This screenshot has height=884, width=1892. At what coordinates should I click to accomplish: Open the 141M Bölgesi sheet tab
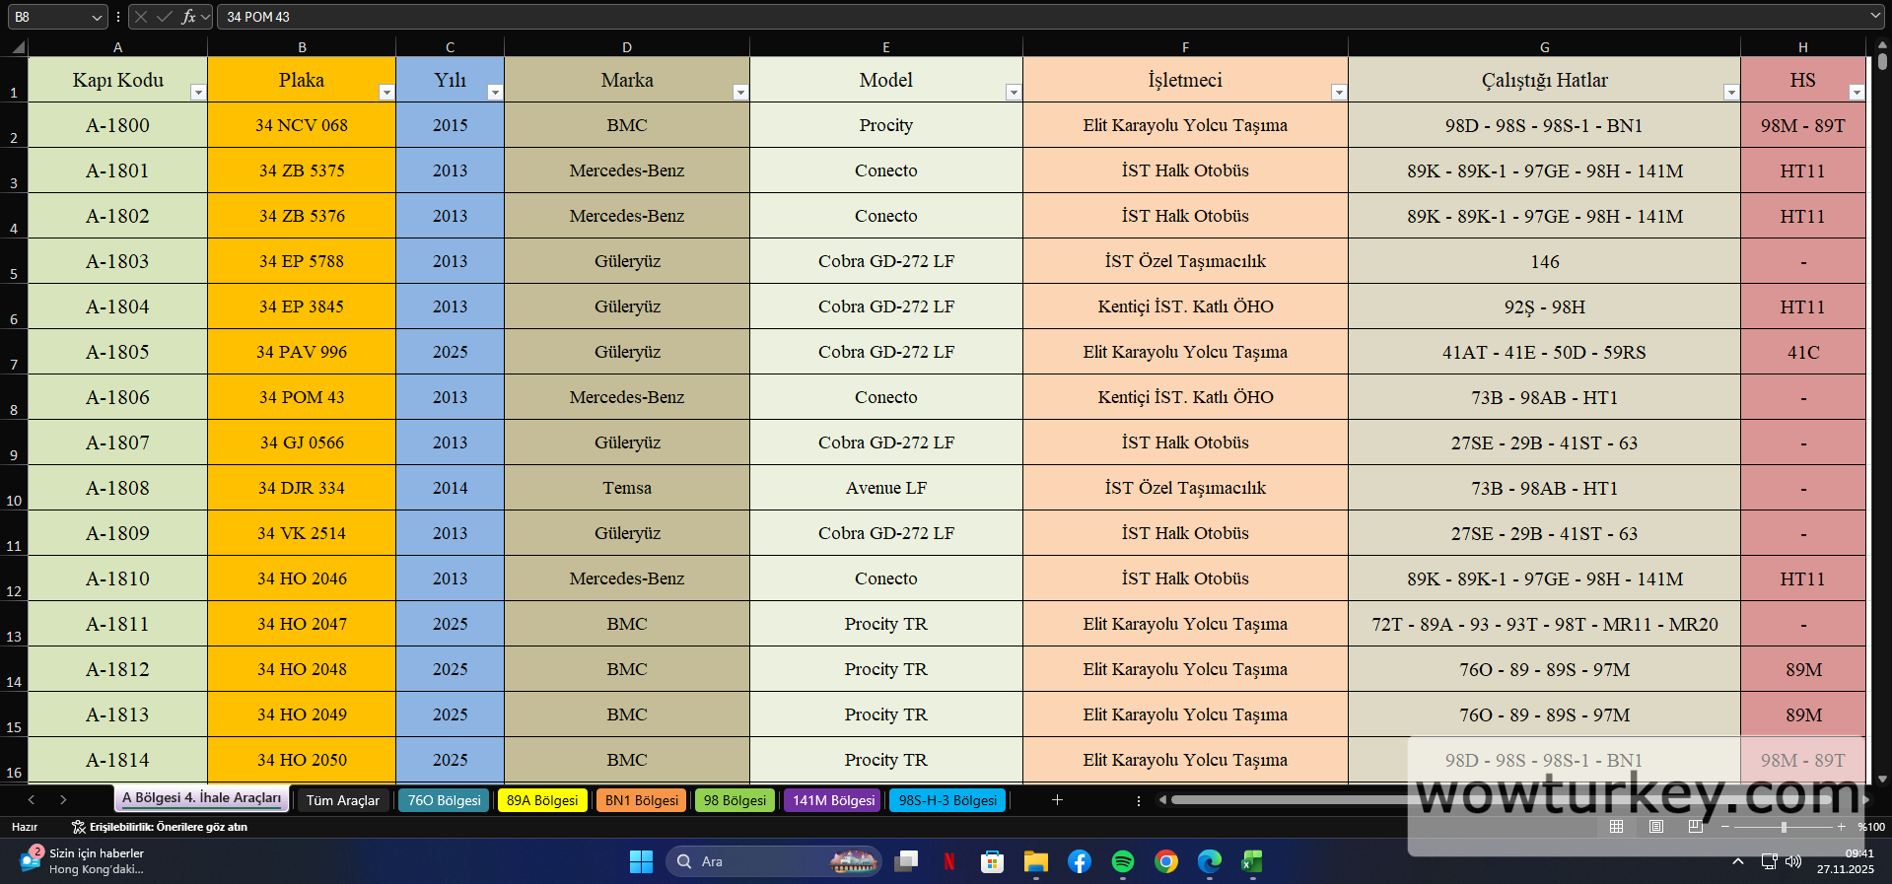pos(833,800)
